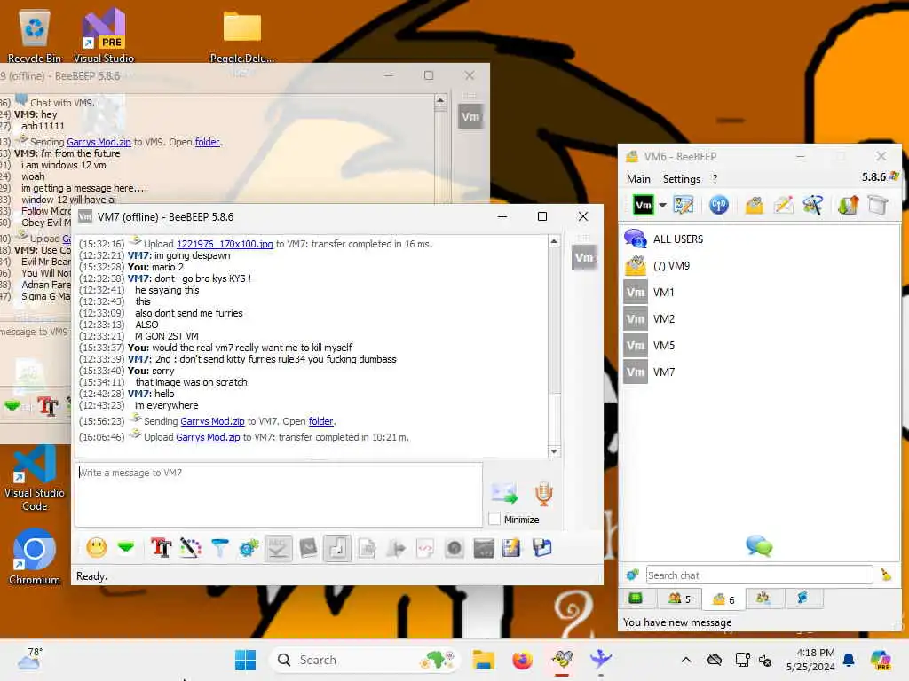Click the VM7 chat scrollbar down arrow

[x=554, y=451]
